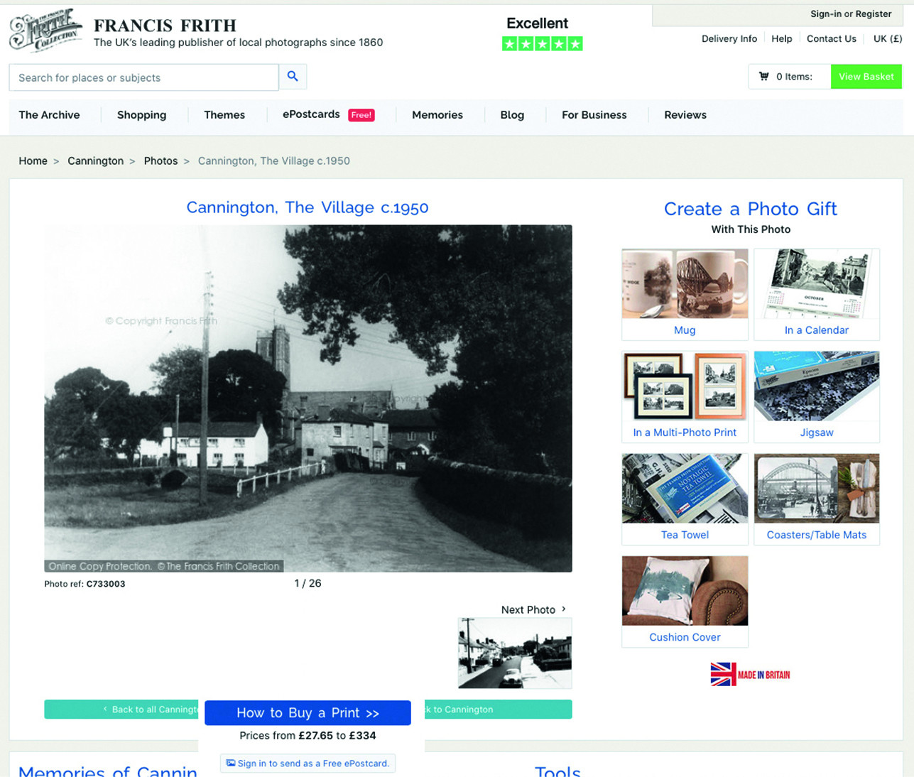The height and width of the screenshot is (777, 914).
Task: Click the Francis Frith Collection logo
Action: coord(46,31)
